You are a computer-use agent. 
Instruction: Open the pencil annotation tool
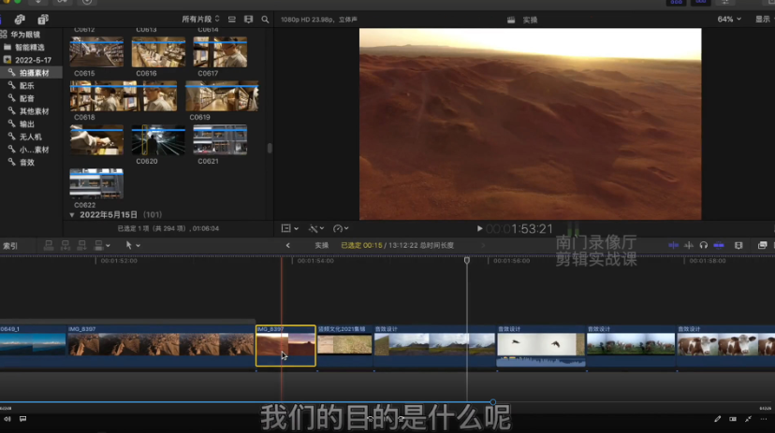[x=717, y=419]
